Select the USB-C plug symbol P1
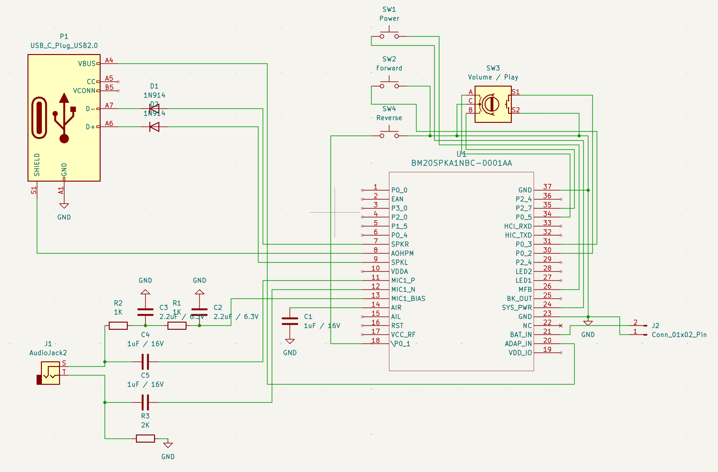This screenshot has width=718, height=472. (64, 118)
